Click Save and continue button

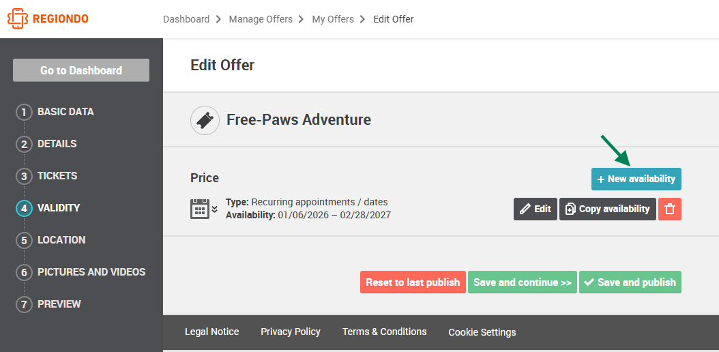(523, 282)
